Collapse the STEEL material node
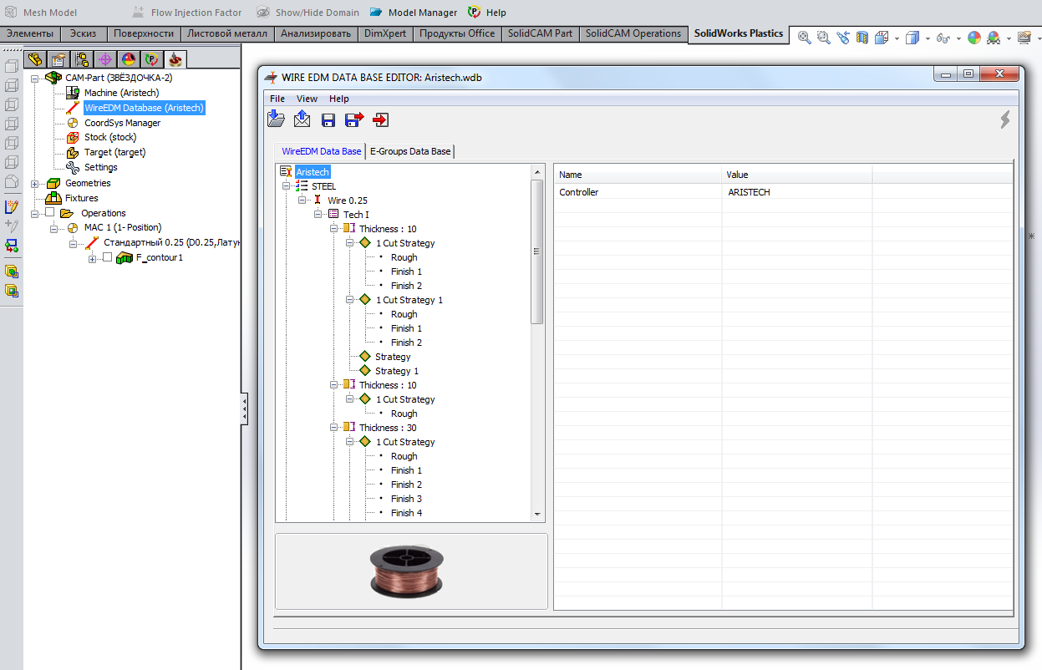Image resolution: width=1042 pixels, height=670 pixels. pyautogui.click(x=287, y=186)
